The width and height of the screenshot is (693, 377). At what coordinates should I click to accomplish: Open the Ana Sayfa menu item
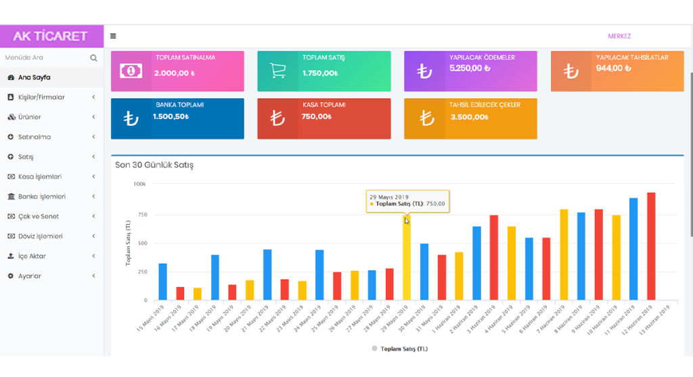pyautogui.click(x=34, y=78)
